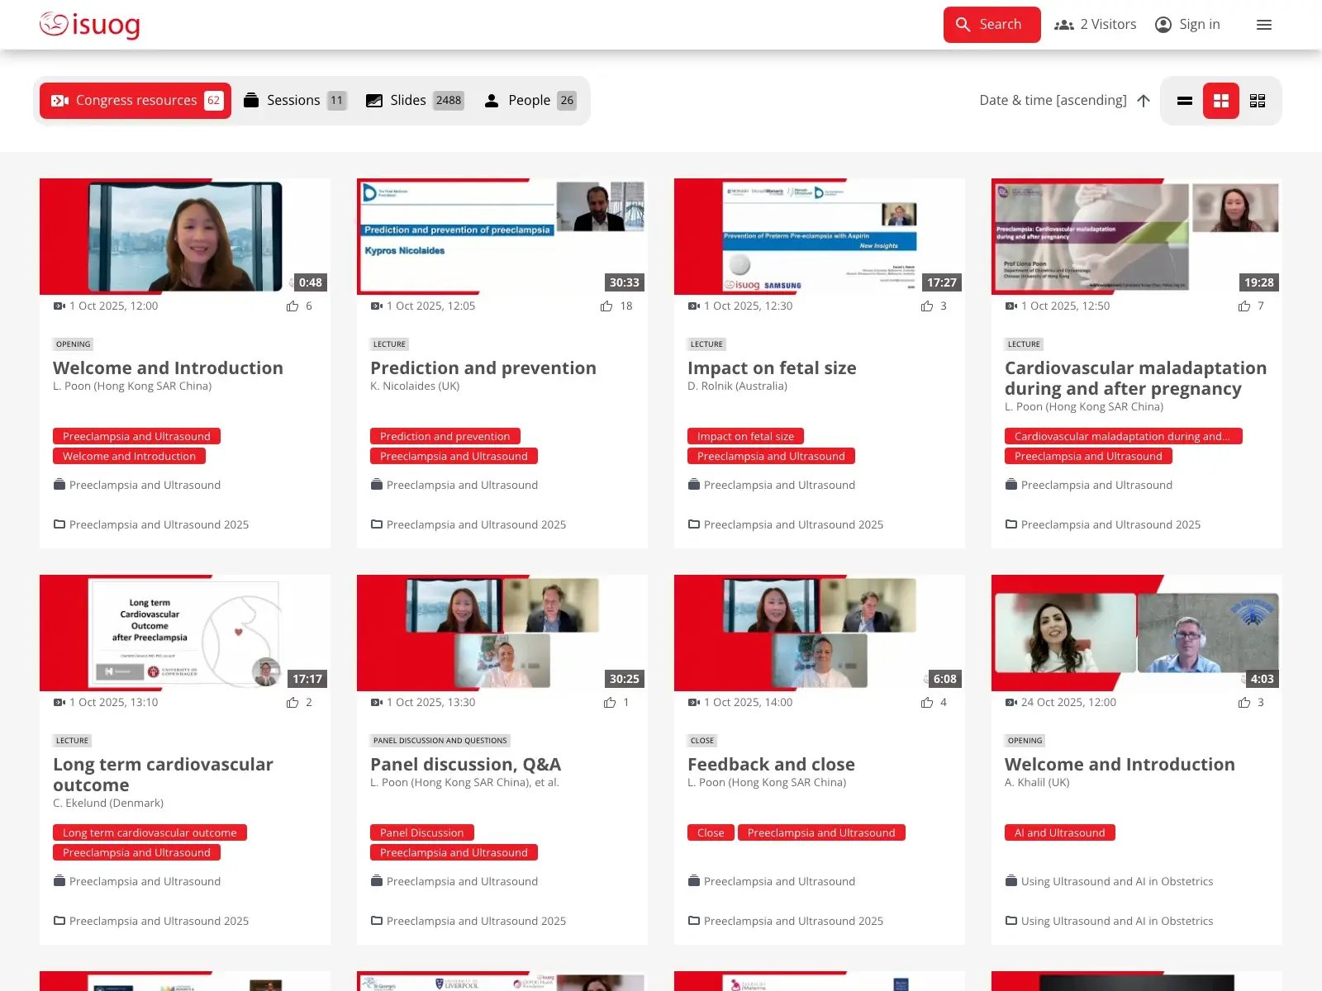1322x991 pixels.
Task: Click thumbs-up on Panel discussion, Q&A
Action: (610, 703)
